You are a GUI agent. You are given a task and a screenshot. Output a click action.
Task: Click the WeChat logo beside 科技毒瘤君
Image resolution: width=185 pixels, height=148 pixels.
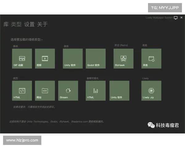[x=151, y=125]
